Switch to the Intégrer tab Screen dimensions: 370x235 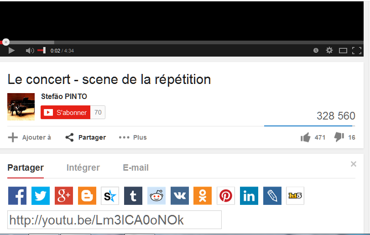[x=83, y=168]
